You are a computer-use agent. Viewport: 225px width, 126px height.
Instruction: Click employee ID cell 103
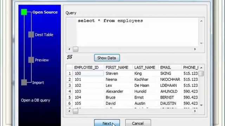88,91
